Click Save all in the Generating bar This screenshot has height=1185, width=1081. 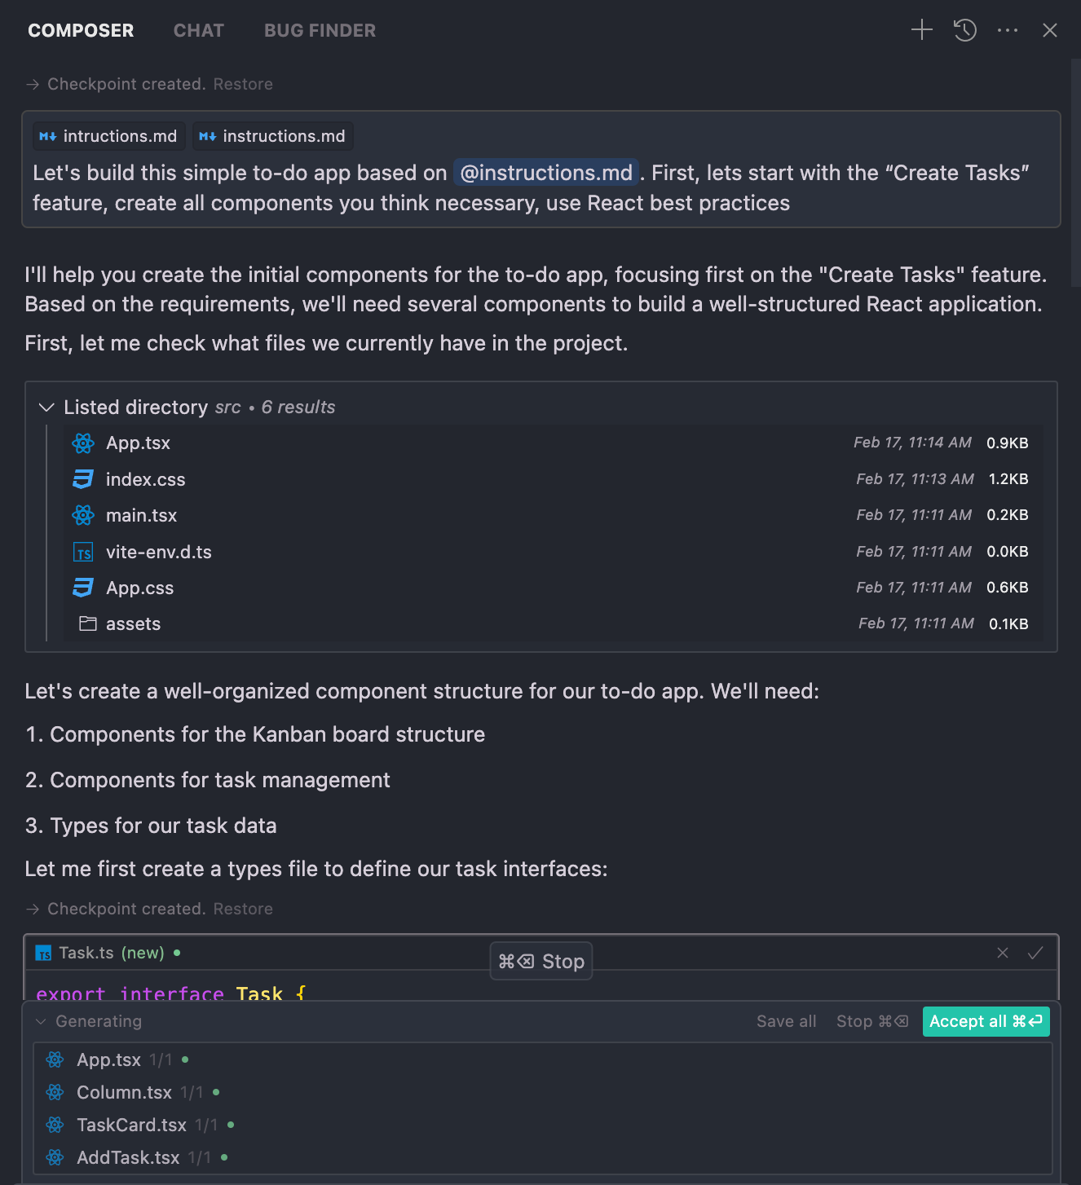click(785, 1021)
